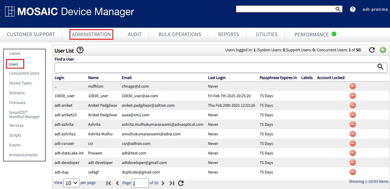Open the global help question mark icon
This screenshot has width=390, height=189.
(x=353, y=9)
